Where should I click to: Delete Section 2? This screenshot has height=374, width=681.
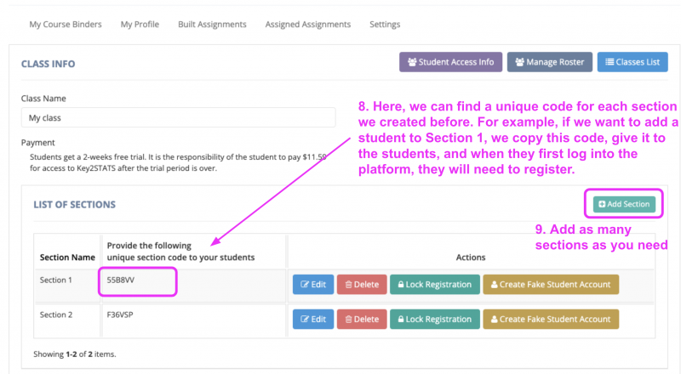(x=360, y=319)
